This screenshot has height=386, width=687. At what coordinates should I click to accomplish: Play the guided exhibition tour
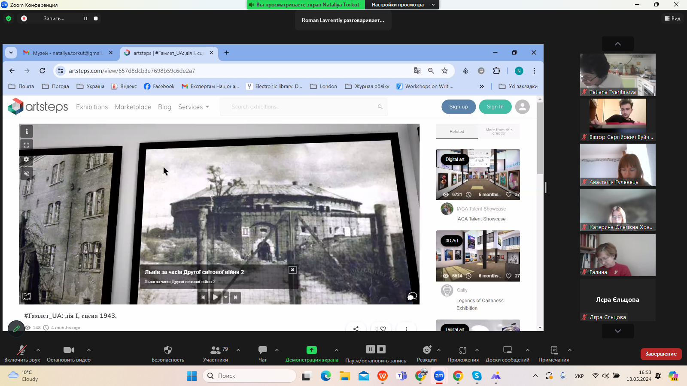point(216,297)
